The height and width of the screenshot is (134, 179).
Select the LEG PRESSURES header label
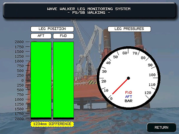(129, 29)
